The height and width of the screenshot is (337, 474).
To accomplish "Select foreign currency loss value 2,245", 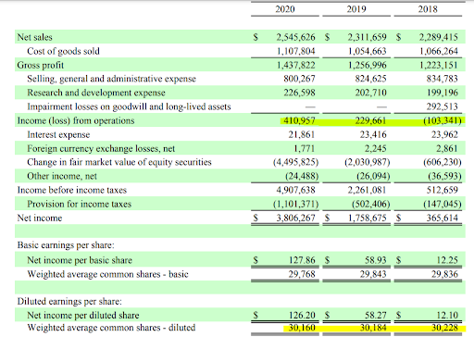I will pyautogui.click(x=376, y=148).
